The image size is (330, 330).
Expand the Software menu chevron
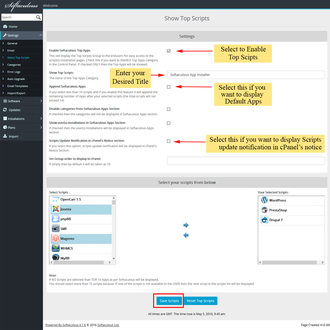click(41, 101)
